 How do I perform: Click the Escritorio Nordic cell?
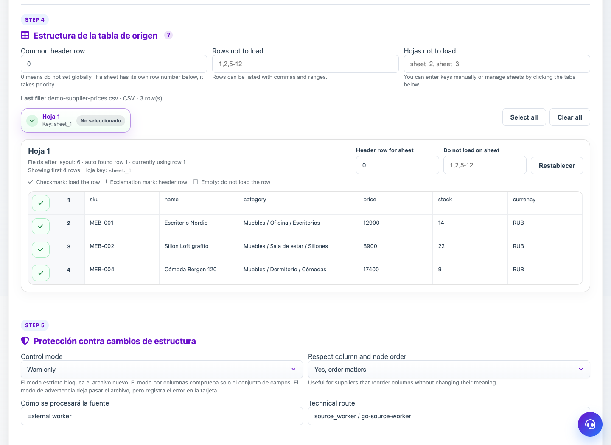click(199, 226)
